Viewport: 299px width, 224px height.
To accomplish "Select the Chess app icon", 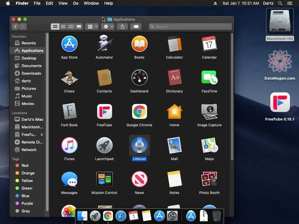I will point(69,78).
